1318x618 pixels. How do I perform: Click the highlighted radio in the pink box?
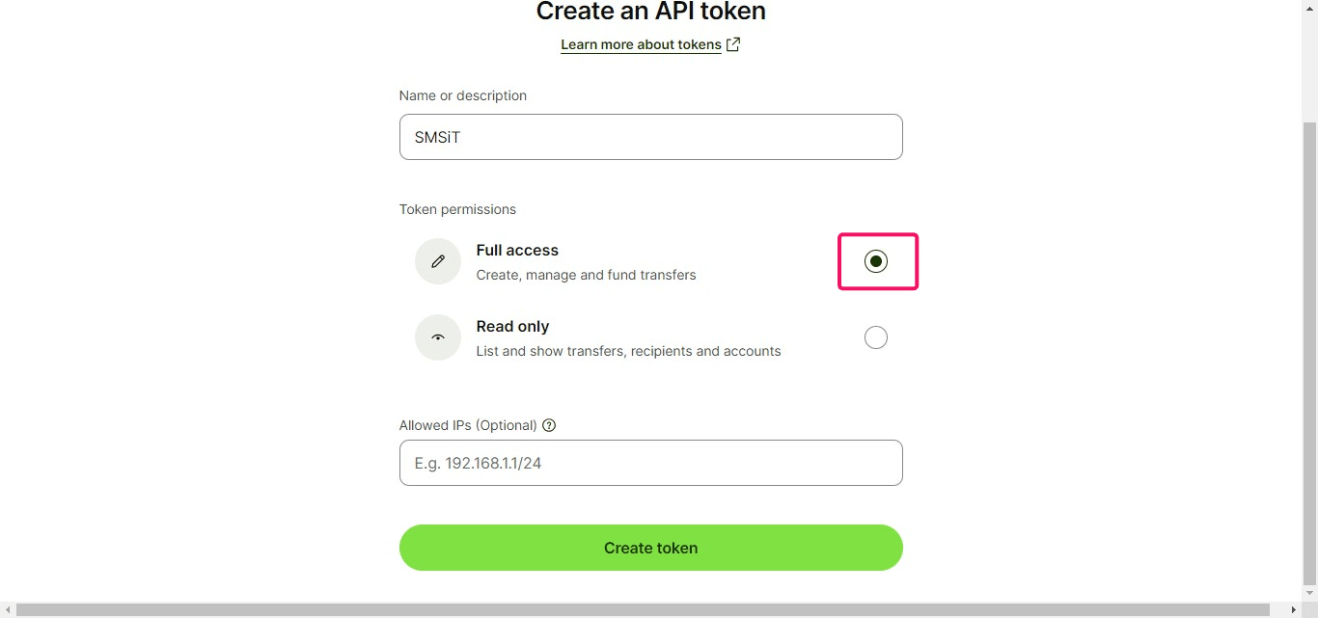875,260
